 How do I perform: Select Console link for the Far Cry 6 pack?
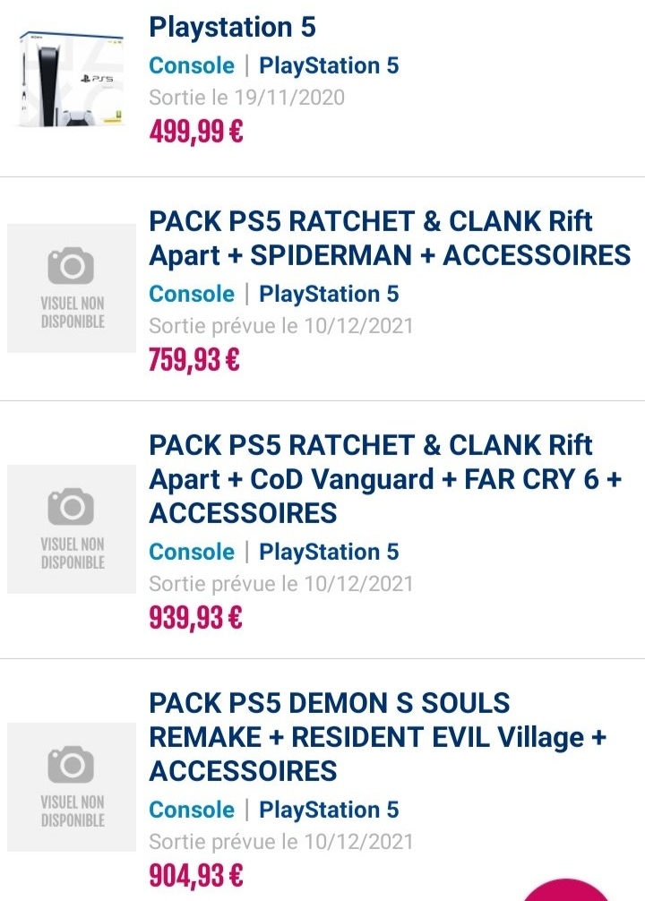point(192,552)
